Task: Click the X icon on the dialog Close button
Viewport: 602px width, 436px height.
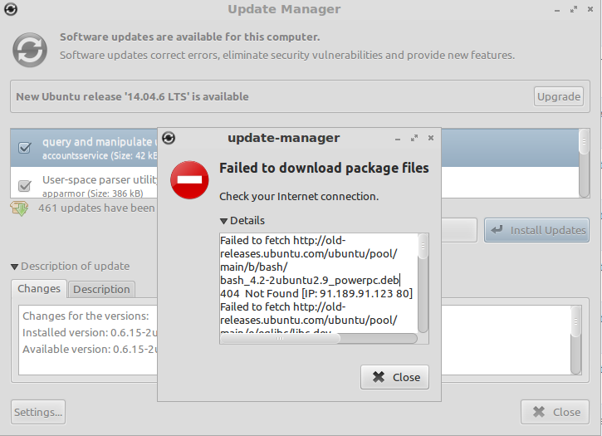Action: click(x=379, y=377)
